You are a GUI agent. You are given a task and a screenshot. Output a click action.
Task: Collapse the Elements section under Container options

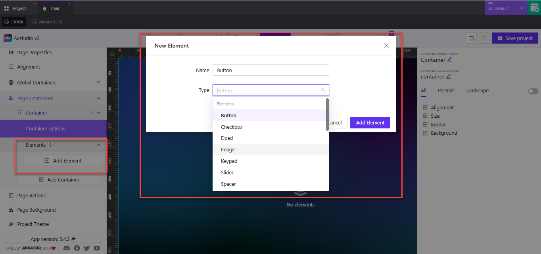98,145
